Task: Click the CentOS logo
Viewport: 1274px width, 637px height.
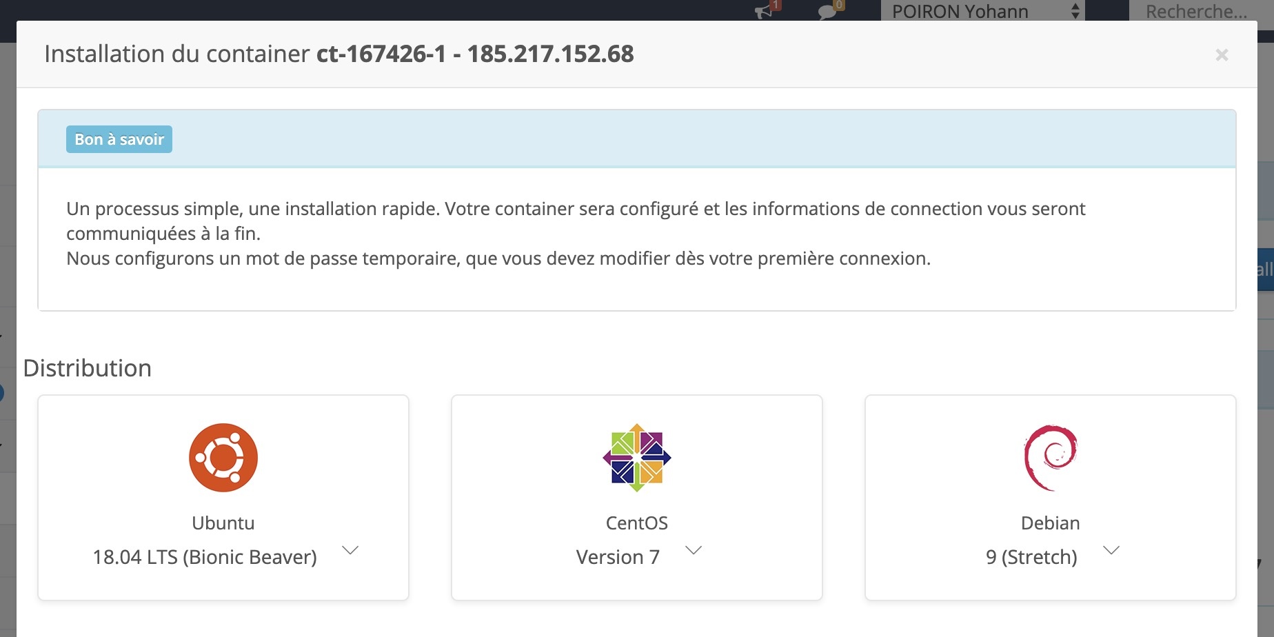Action: pos(637,458)
